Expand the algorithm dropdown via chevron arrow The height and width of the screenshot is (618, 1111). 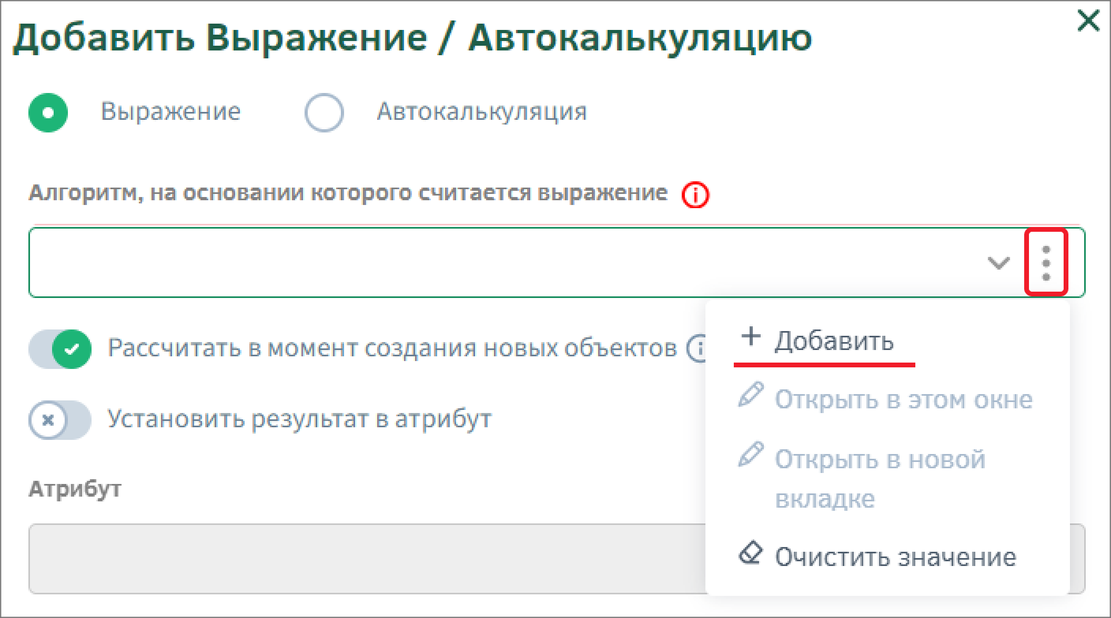[x=997, y=262]
